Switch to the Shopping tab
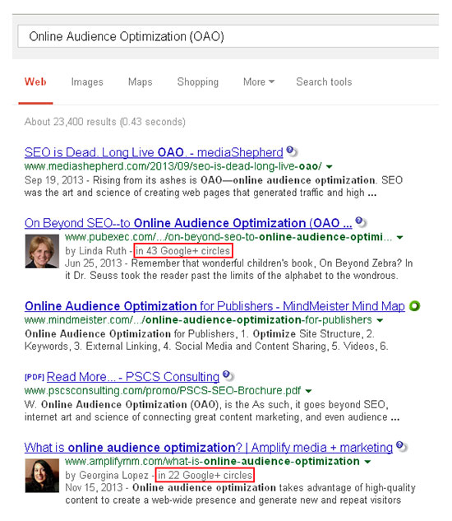452x521 pixels. (x=198, y=82)
